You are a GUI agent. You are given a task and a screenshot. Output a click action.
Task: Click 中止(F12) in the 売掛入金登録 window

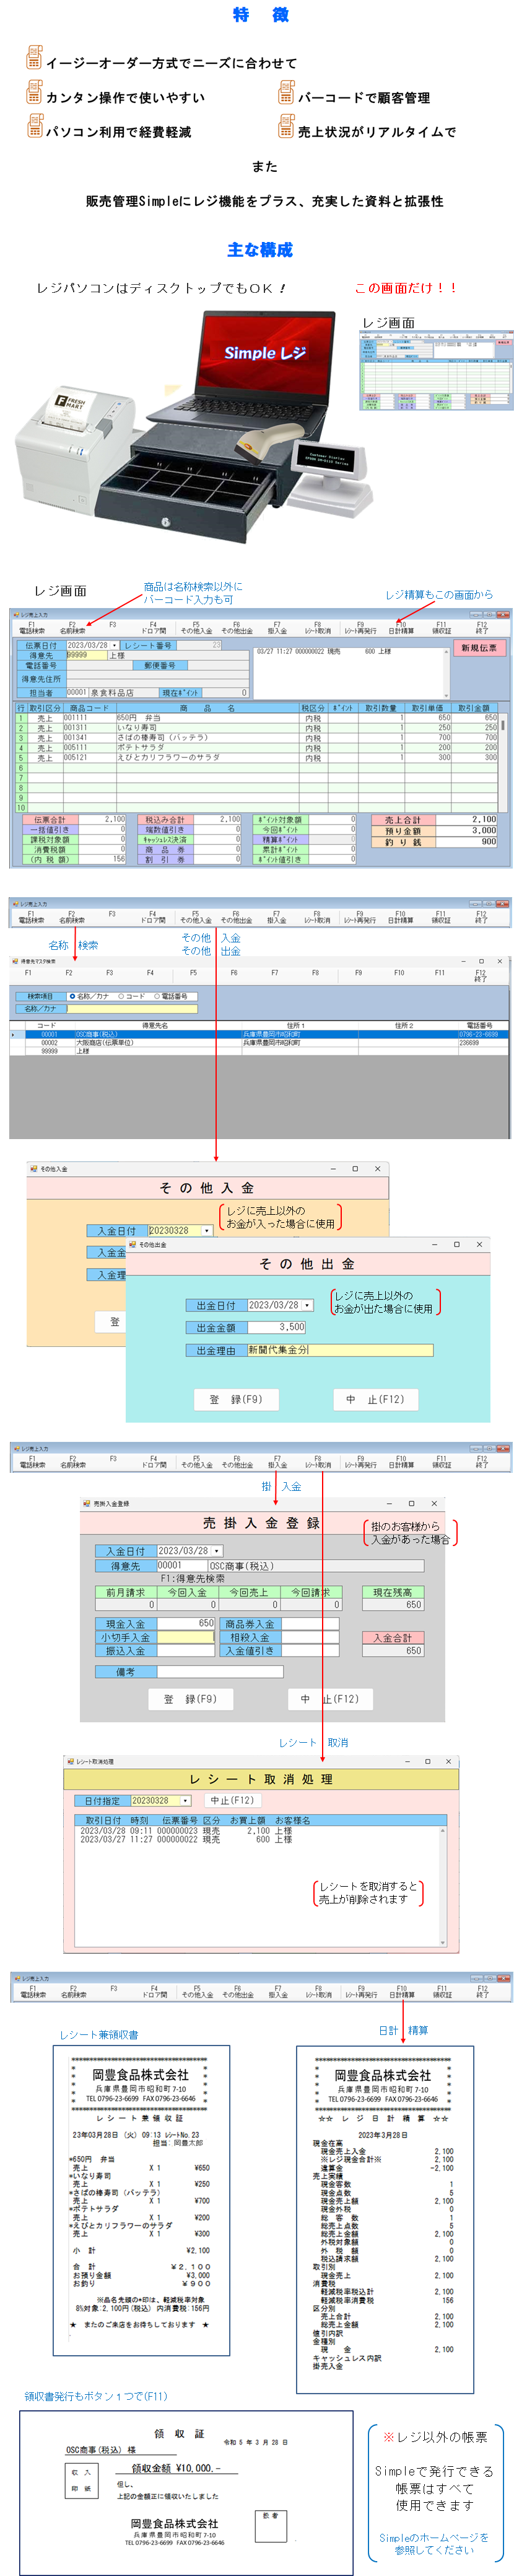coord(329,1699)
